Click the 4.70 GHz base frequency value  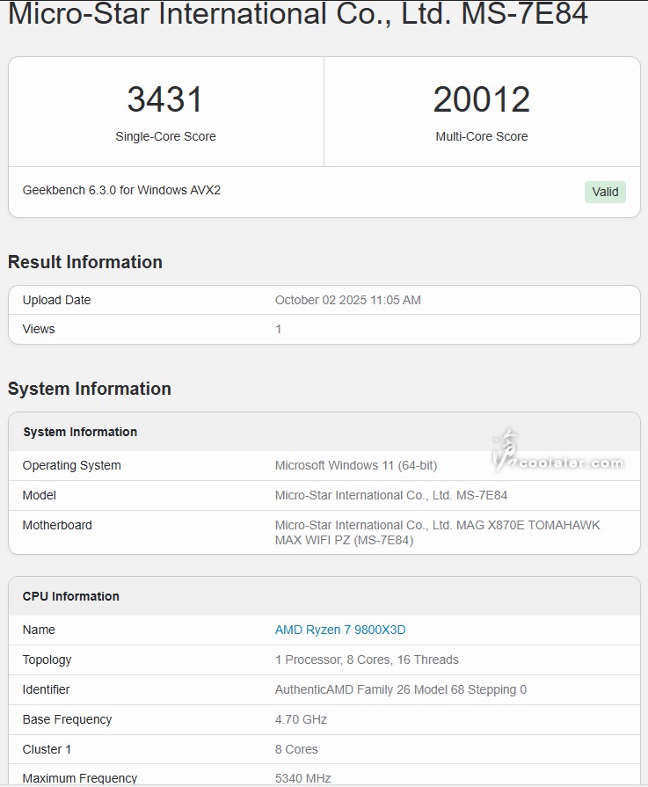301,719
